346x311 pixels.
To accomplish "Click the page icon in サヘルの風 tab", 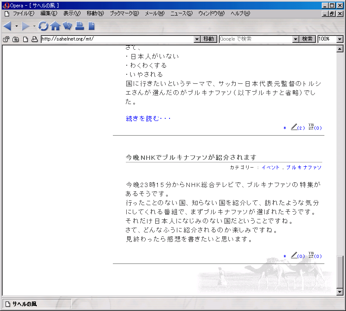I will pos(8,304).
